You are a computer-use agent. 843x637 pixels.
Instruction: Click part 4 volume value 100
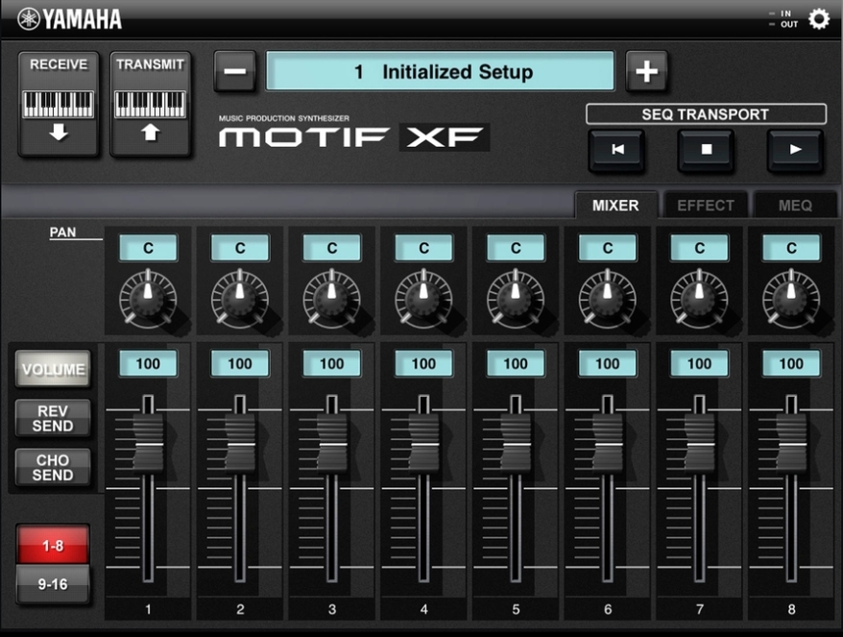pyautogui.click(x=423, y=364)
